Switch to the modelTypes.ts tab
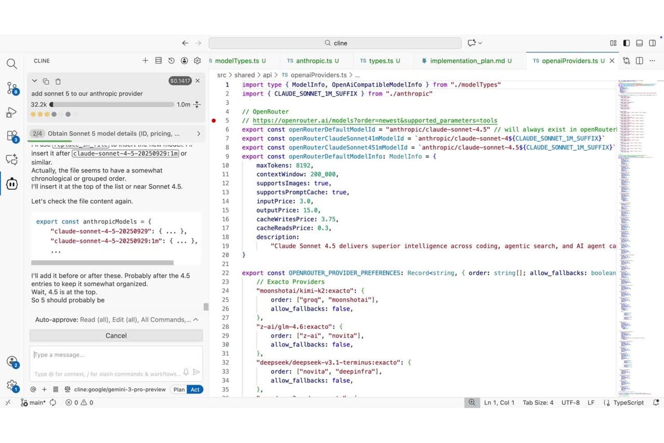 (x=238, y=61)
